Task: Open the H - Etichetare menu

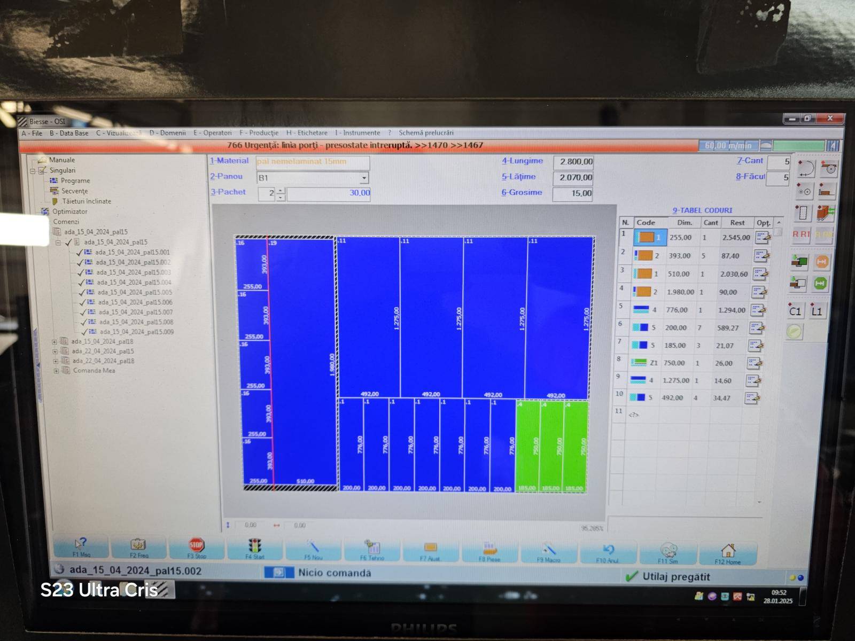Action: [x=307, y=133]
